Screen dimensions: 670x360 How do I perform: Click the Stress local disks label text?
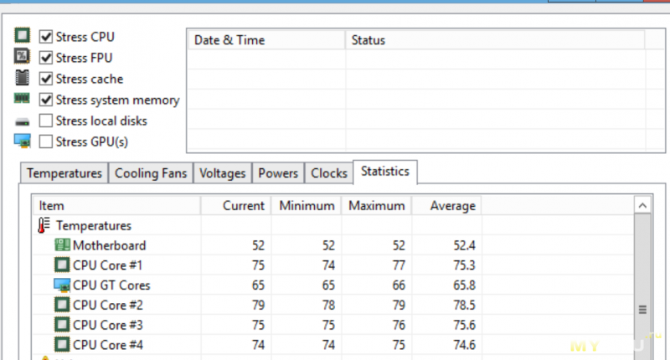pos(101,121)
